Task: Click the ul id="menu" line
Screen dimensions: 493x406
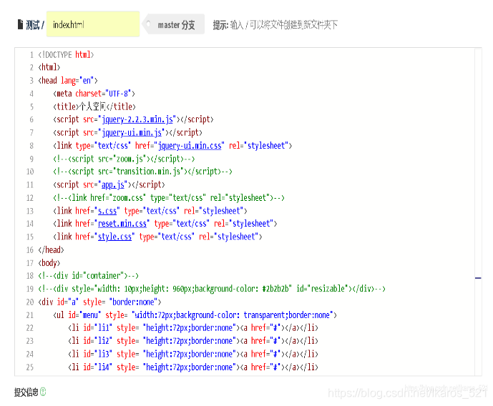Action: coord(195,315)
